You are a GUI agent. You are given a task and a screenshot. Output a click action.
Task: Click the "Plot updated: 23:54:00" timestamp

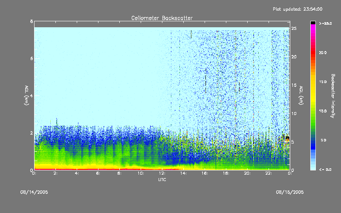click(x=298, y=9)
